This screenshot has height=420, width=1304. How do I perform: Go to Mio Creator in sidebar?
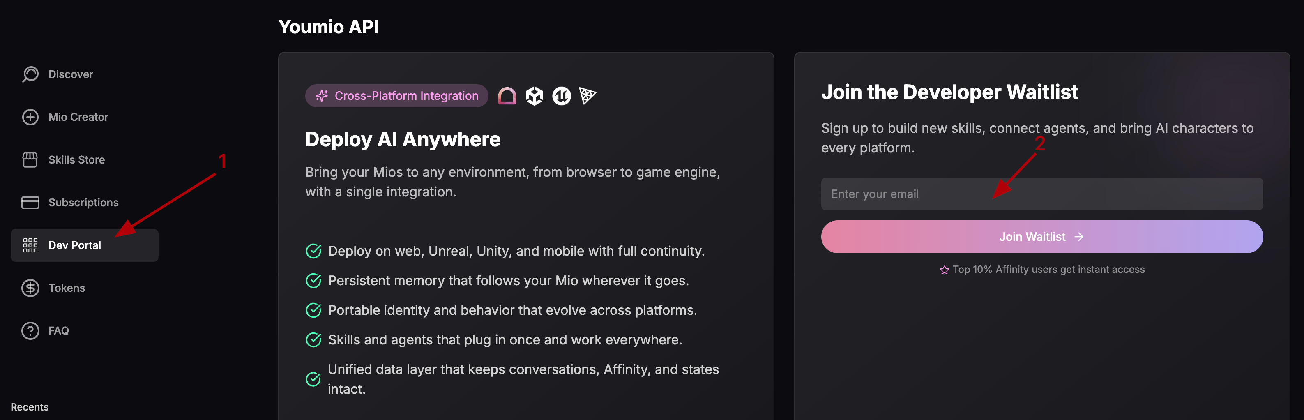click(x=78, y=117)
